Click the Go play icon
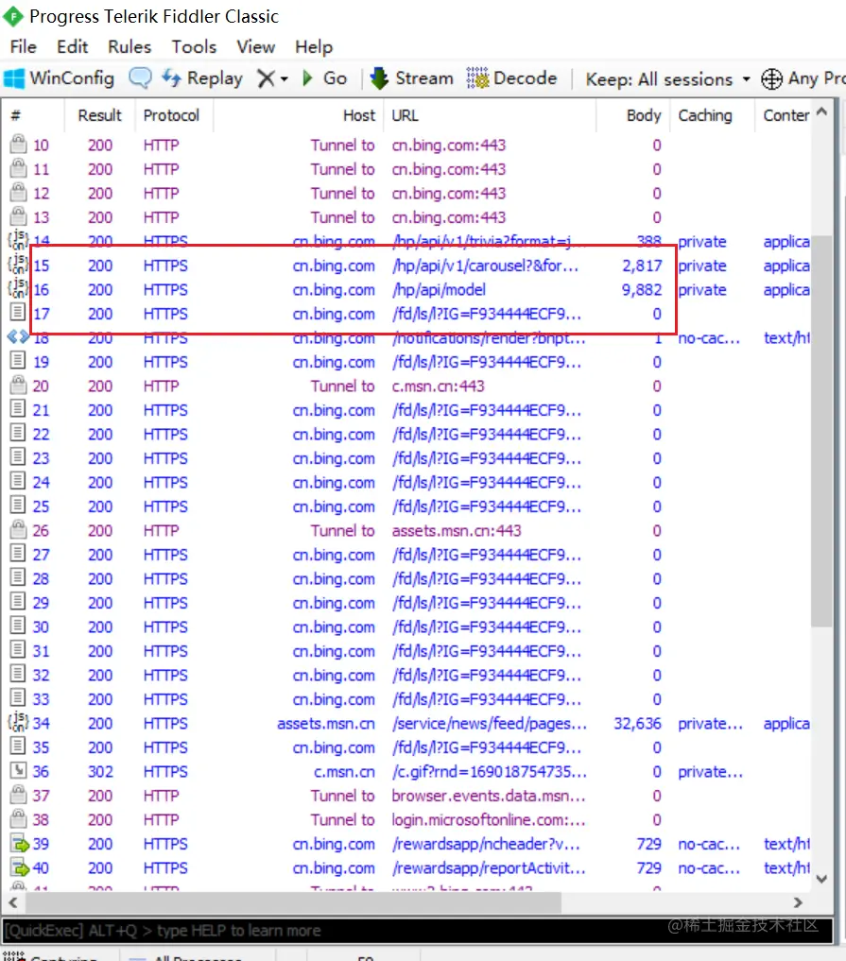 pyautogui.click(x=308, y=78)
